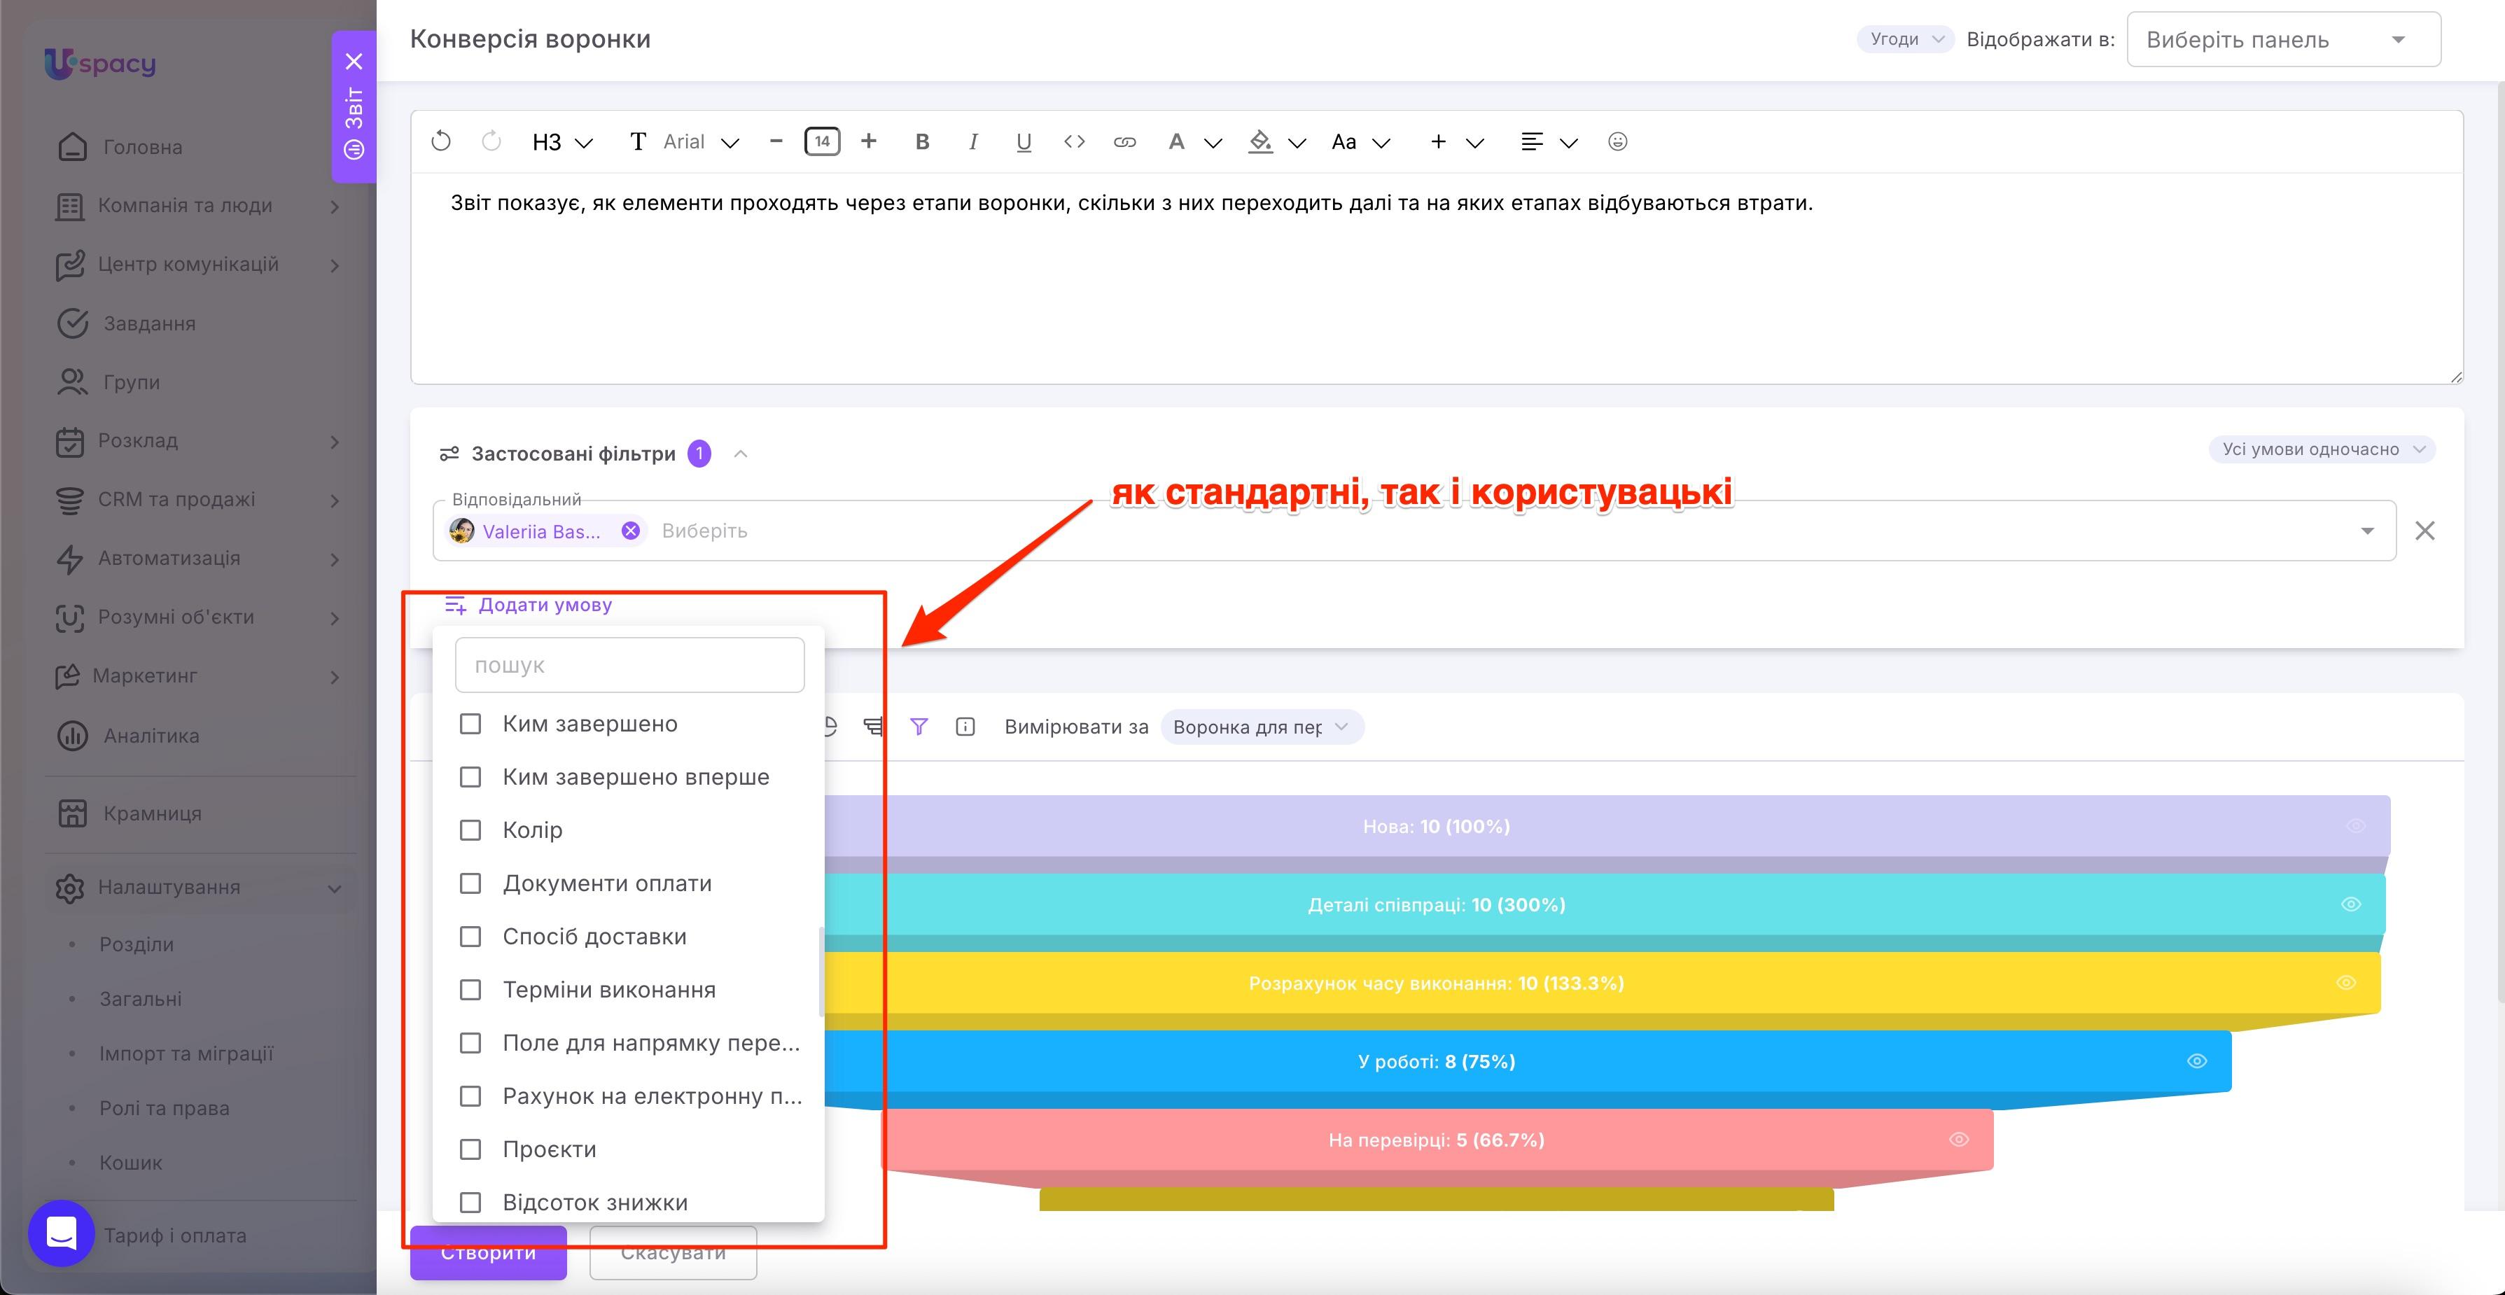Check the Поле для напрямку пере... checkbox
The width and height of the screenshot is (2505, 1295).
[x=470, y=1043]
